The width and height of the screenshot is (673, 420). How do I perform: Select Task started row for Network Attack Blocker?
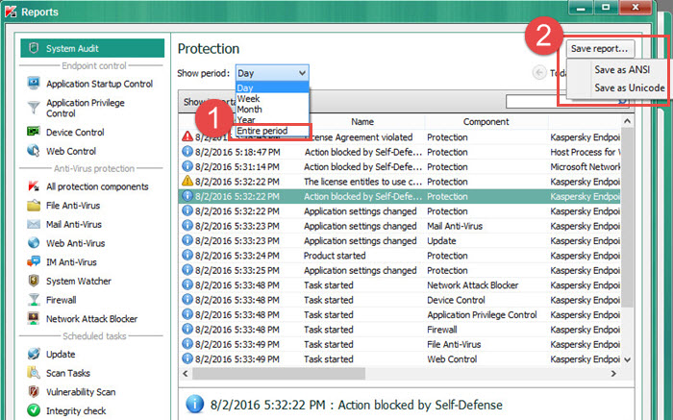[400, 284]
